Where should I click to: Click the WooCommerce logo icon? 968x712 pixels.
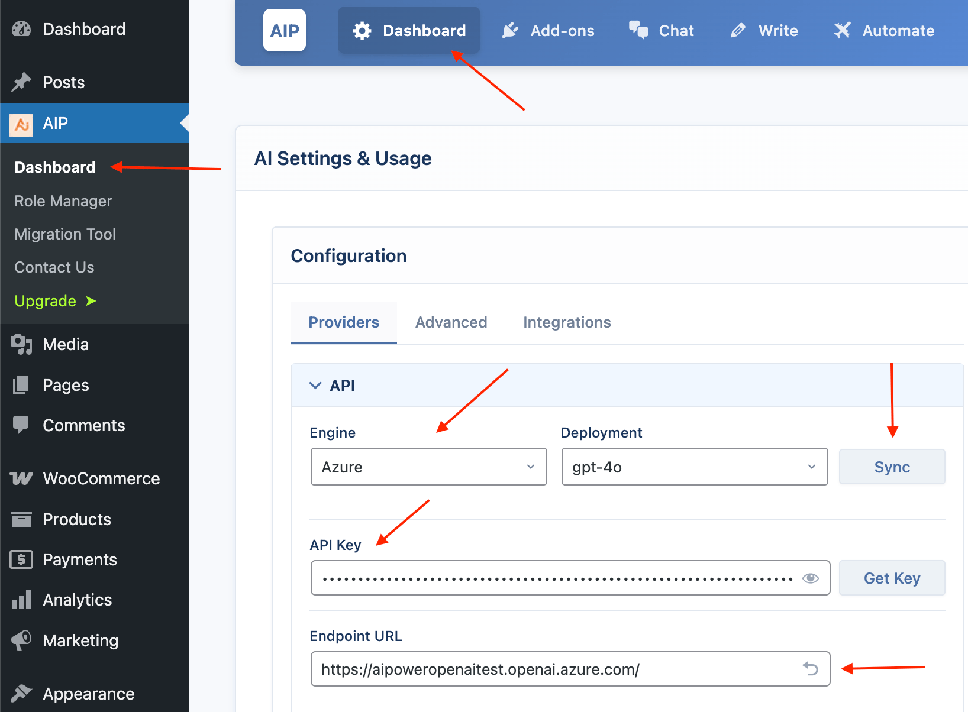pyautogui.click(x=21, y=478)
